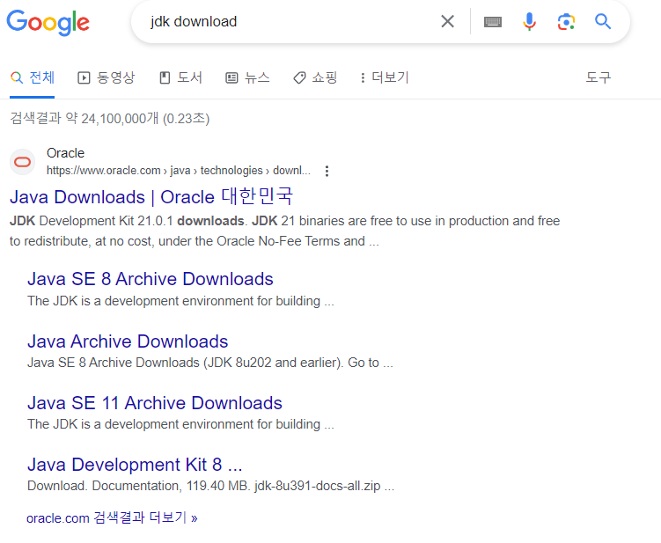The image size is (661, 543).
Task: Open the 쇼핑 tab
Action: tap(315, 77)
